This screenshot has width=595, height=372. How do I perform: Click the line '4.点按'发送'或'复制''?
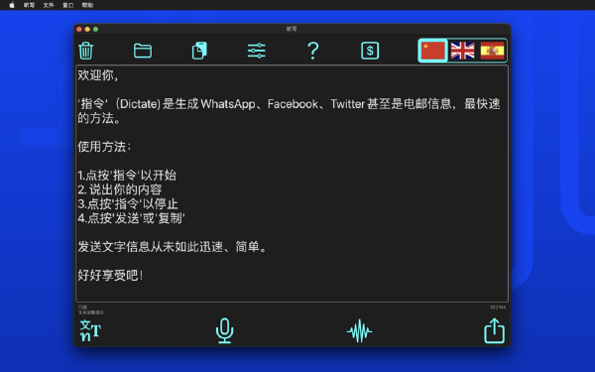tap(131, 218)
